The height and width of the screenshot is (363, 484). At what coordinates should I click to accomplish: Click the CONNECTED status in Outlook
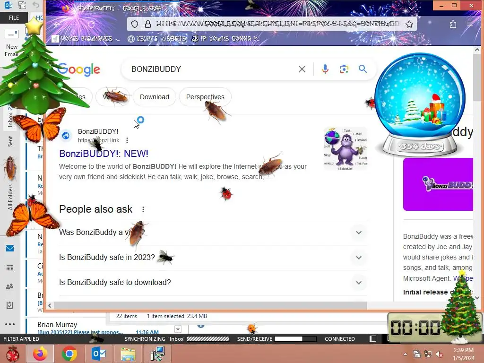click(340, 339)
